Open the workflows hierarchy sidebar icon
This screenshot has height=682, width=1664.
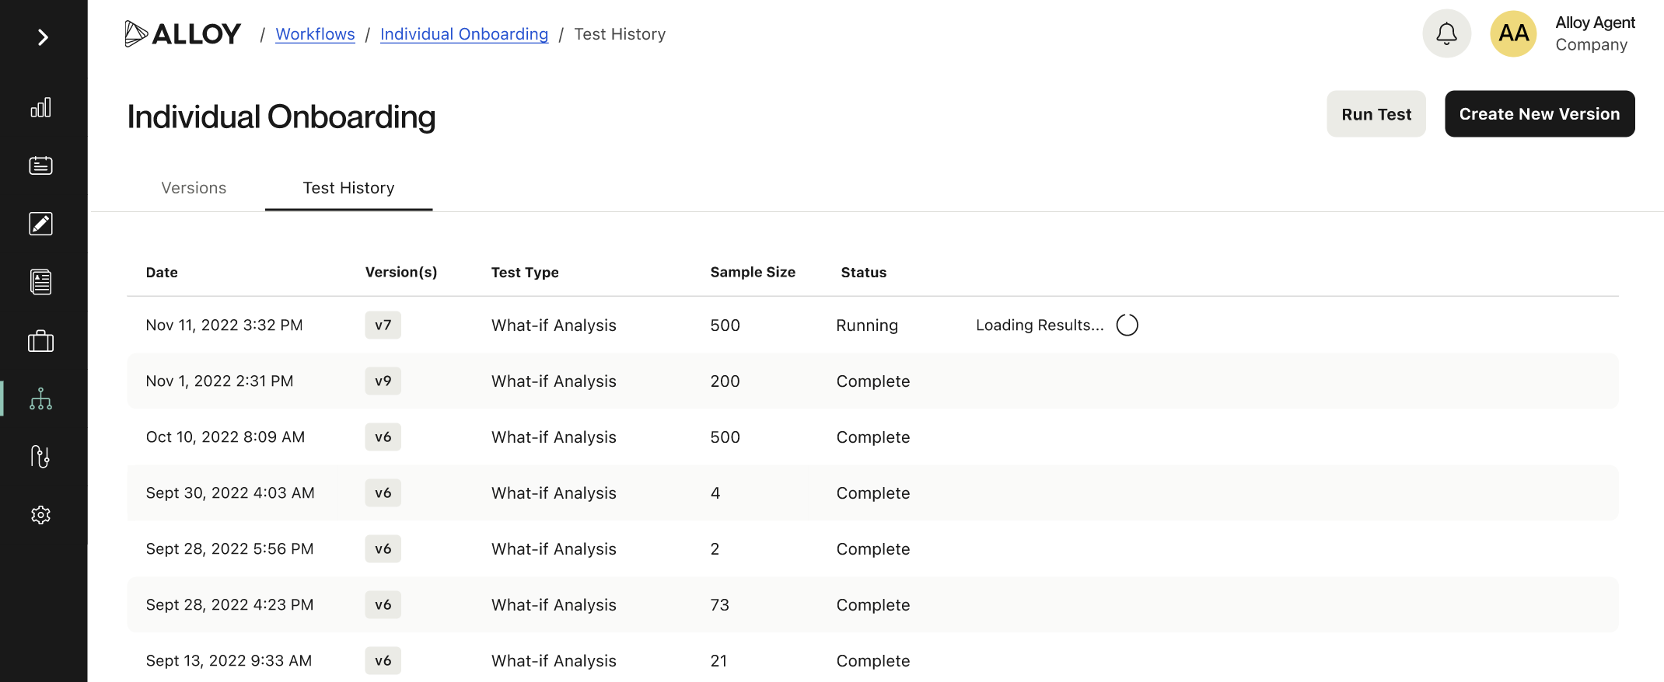click(x=40, y=398)
